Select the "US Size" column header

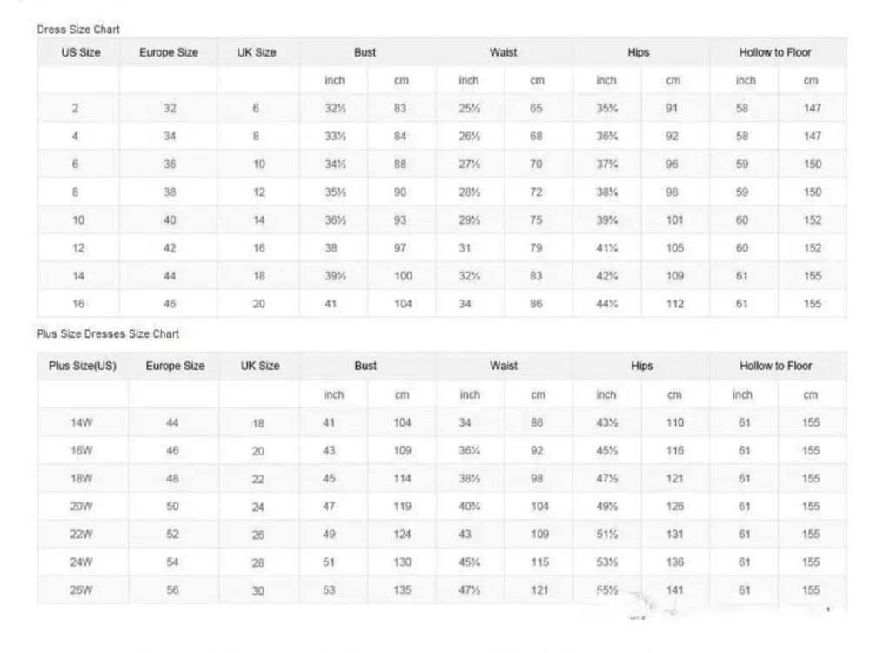pyautogui.click(x=80, y=52)
